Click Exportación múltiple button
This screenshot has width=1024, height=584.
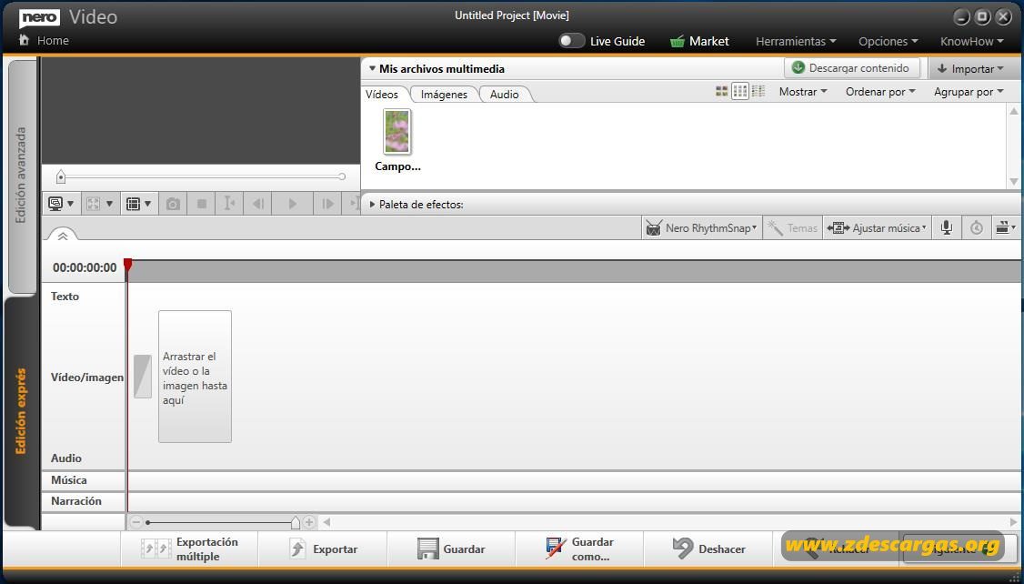pyautogui.click(x=189, y=549)
